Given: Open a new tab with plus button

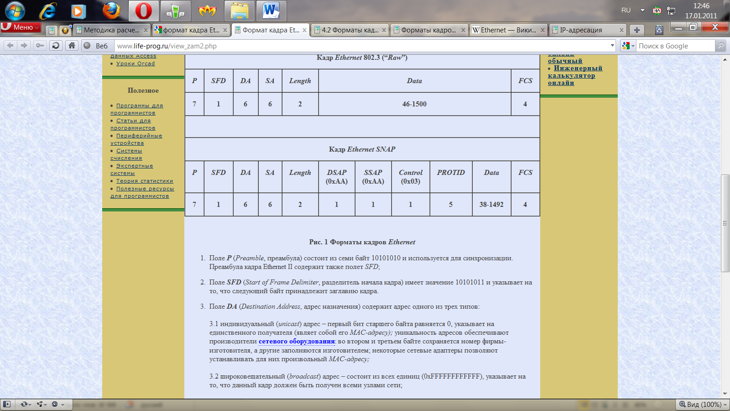Looking at the screenshot, I should pyautogui.click(x=637, y=30).
